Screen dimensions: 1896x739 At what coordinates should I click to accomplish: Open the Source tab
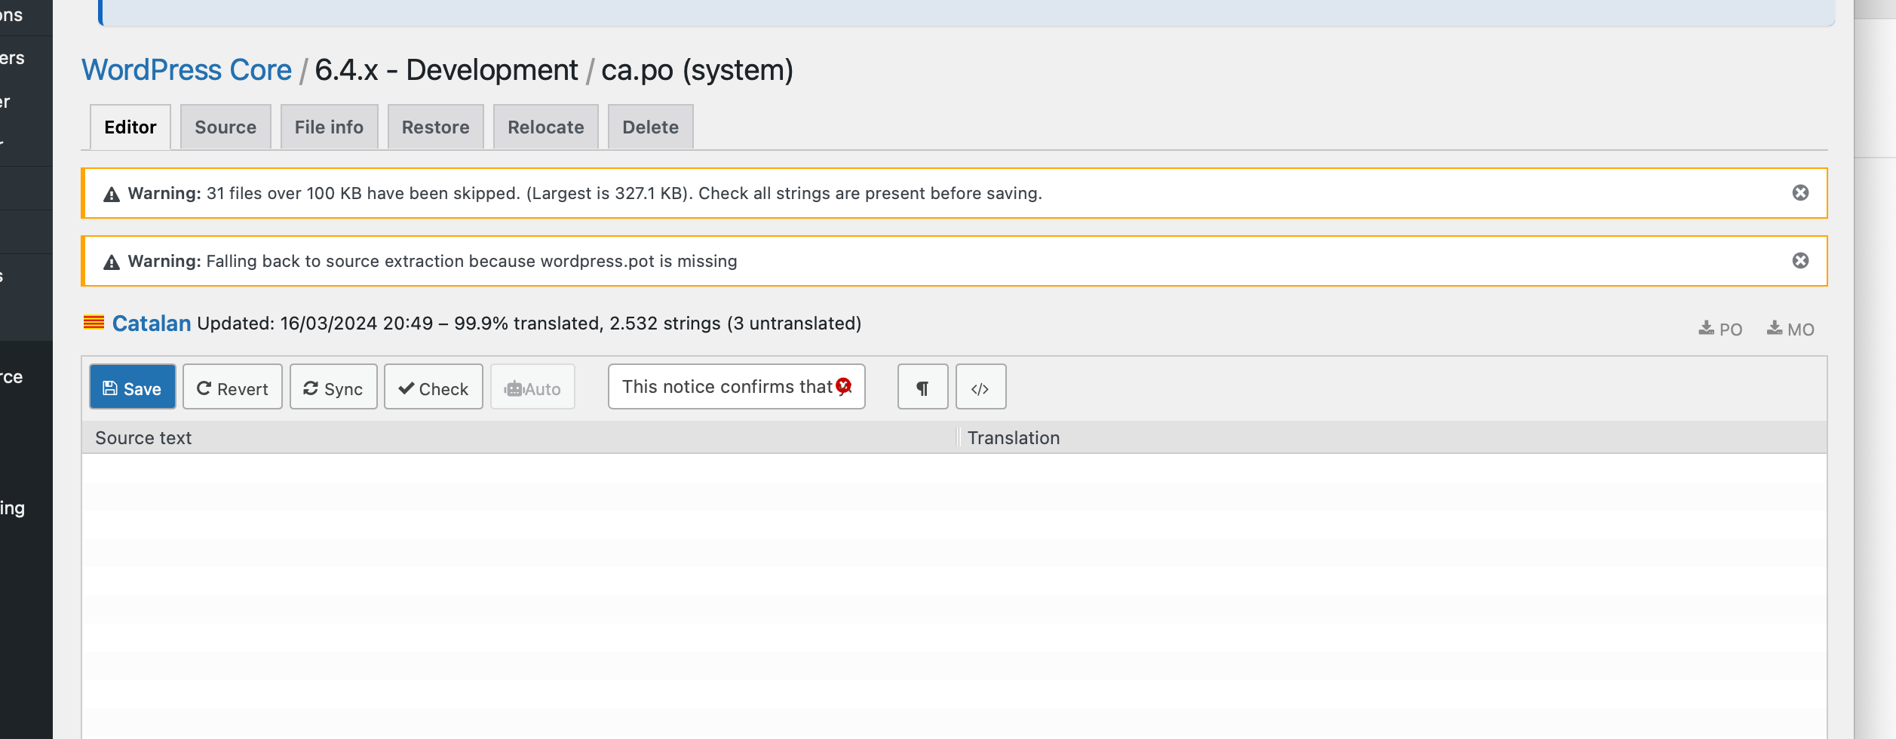tap(225, 127)
